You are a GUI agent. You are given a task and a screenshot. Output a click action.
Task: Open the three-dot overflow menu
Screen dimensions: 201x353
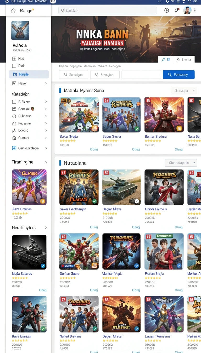coord(195,11)
